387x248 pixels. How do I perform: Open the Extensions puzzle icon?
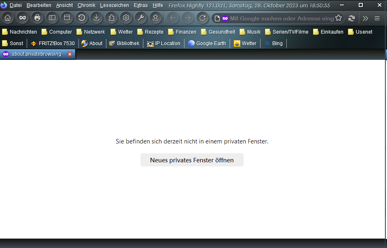pyautogui.click(x=111, y=18)
